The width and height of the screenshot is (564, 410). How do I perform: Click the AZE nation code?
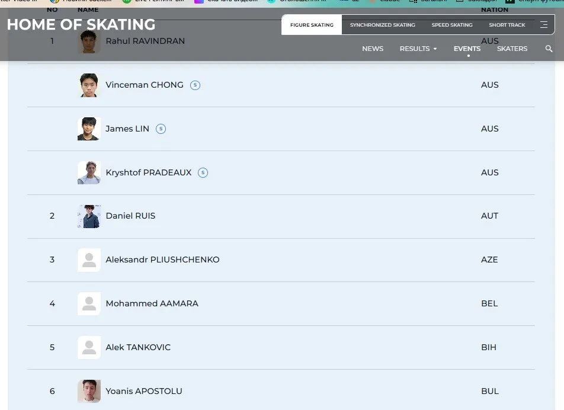point(489,260)
